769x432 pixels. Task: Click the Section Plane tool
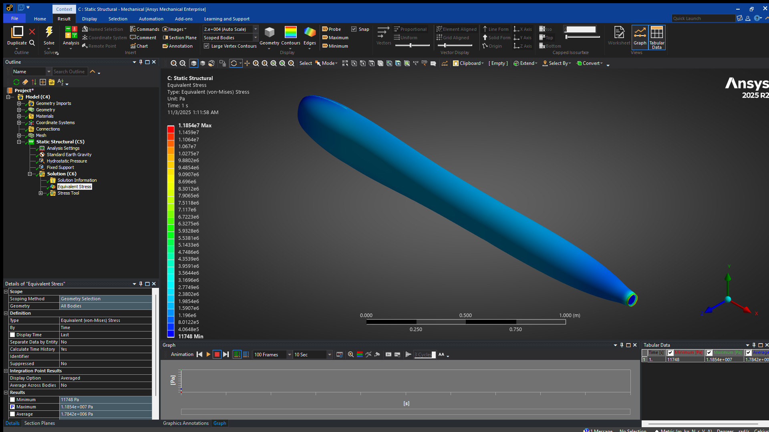coord(179,37)
